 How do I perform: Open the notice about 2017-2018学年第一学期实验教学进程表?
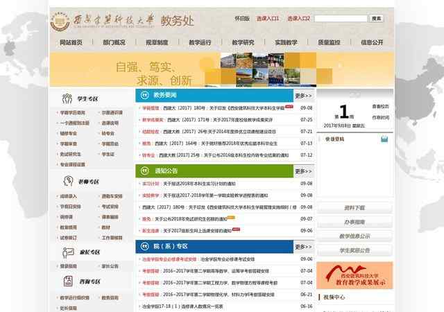click(205, 196)
